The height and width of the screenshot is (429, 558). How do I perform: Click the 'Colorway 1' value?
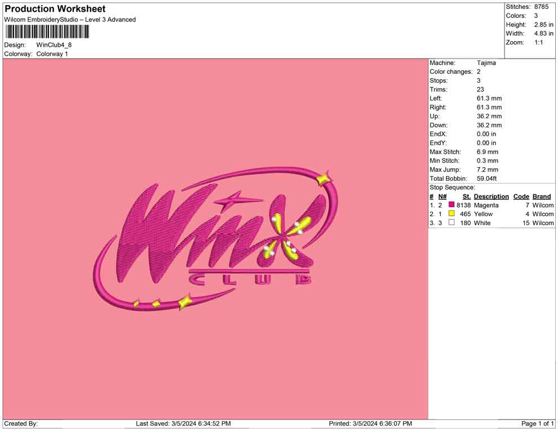point(52,54)
